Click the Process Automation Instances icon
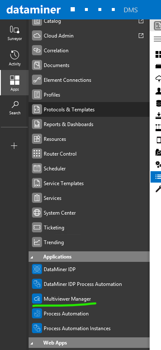 [x=37, y=328]
